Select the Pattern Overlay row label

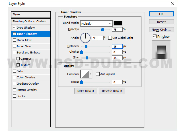point(27,90)
